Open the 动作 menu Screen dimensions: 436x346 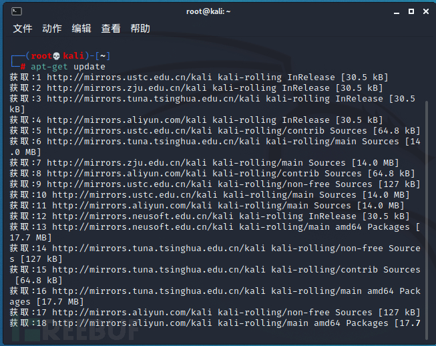click(x=52, y=28)
